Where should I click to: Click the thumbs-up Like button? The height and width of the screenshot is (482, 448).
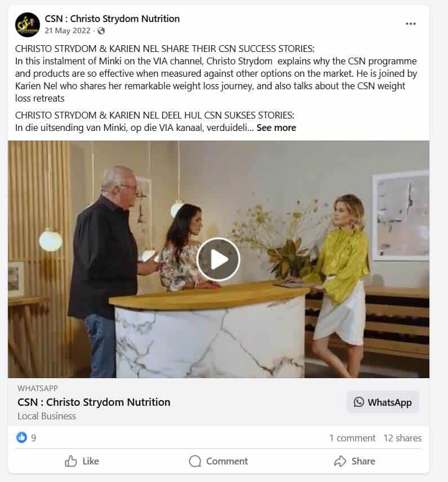[82, 461]
